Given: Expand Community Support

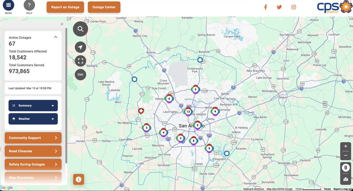Looking at the screenshot, I should point(33,138).
